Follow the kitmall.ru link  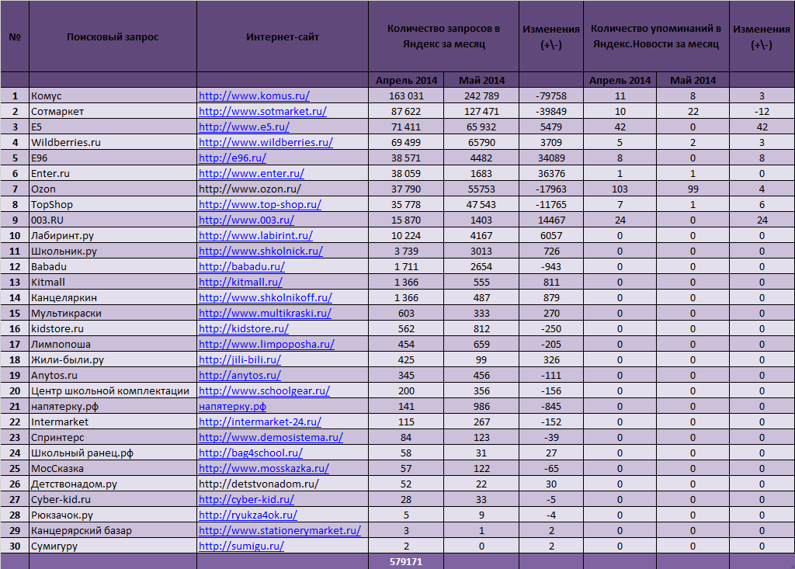(x=241, y=283)
